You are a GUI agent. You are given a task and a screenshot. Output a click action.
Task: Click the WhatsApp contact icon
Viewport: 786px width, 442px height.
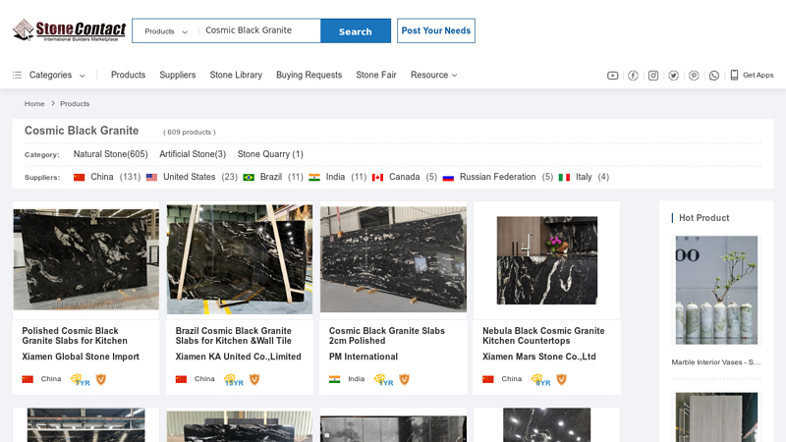pos(714,76)
